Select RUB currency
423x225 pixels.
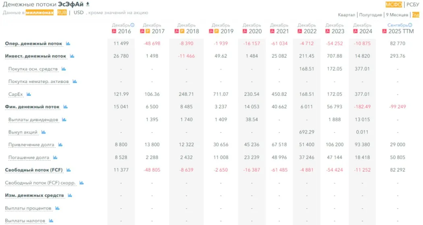pos(62,12)
